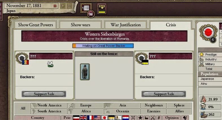The width and height of the screenshot is (222, 120).
Task: Click Support Side for Austria
Action: [164, 94]
